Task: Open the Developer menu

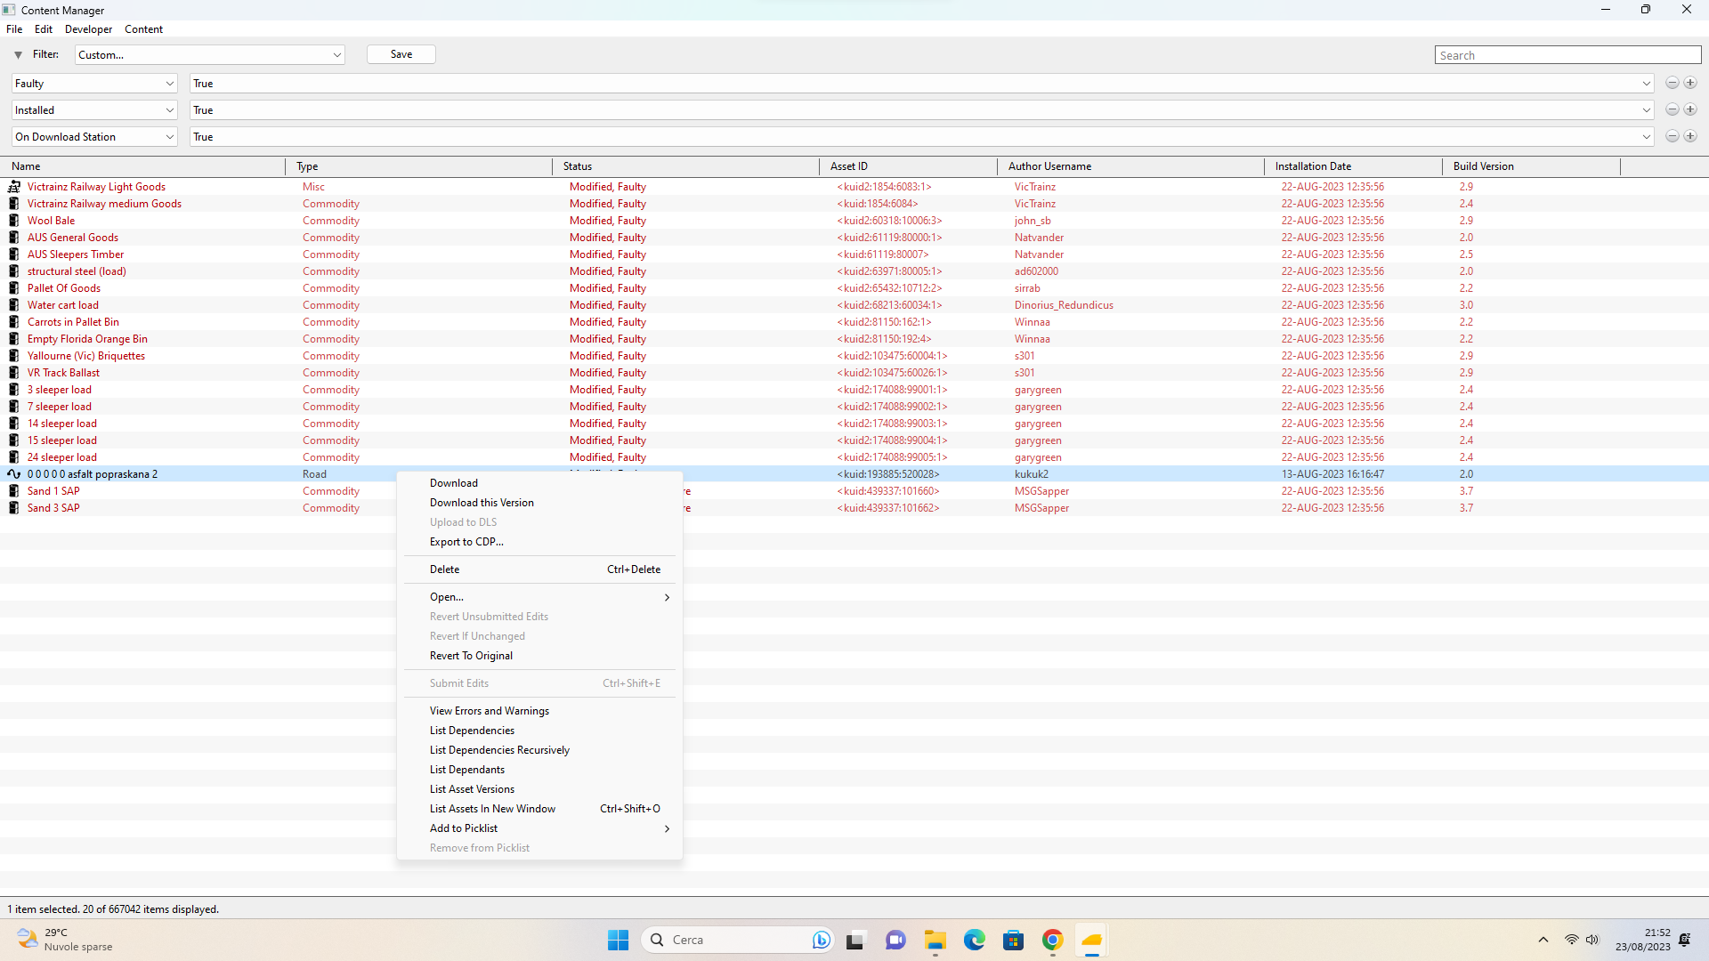Action: click(x=88, y=29)
